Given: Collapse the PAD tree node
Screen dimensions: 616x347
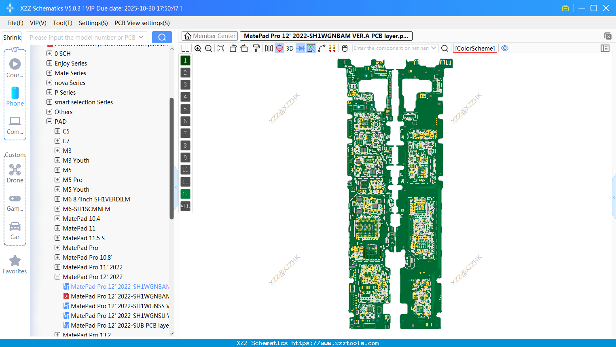Looking at the screenshot, I should click(x=49, y=122).
